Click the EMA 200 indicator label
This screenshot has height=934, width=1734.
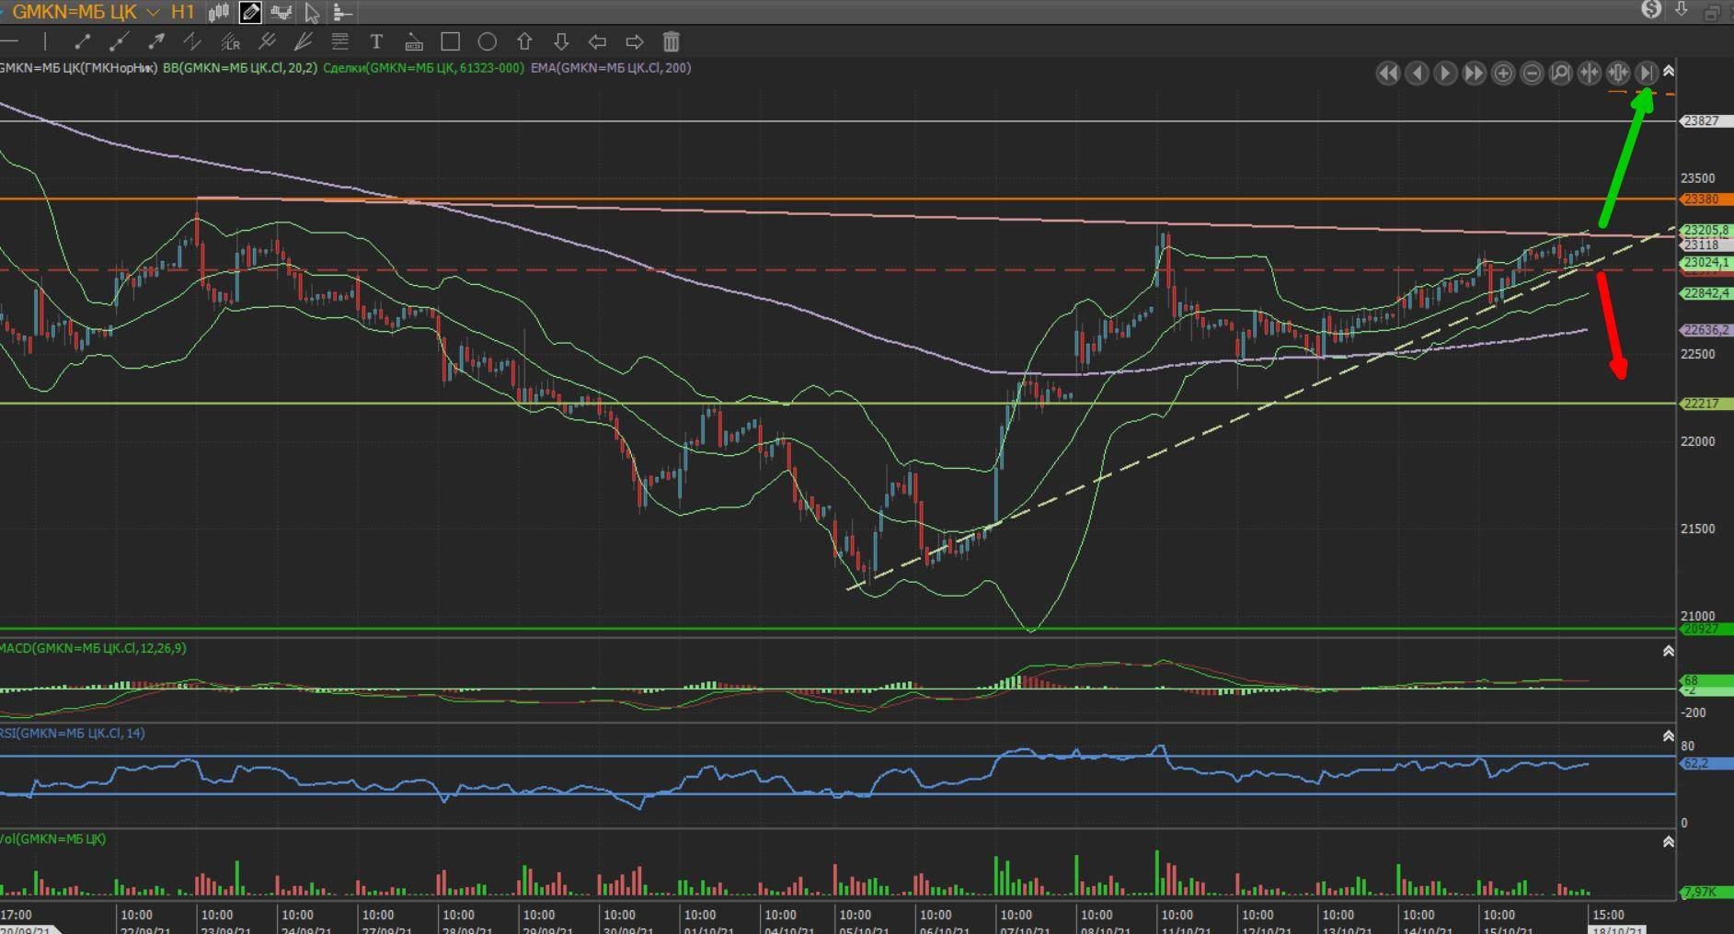(610, 68)
